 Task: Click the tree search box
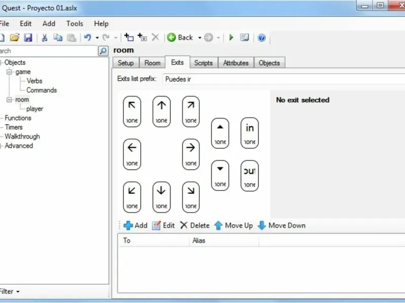click(49, 51)
